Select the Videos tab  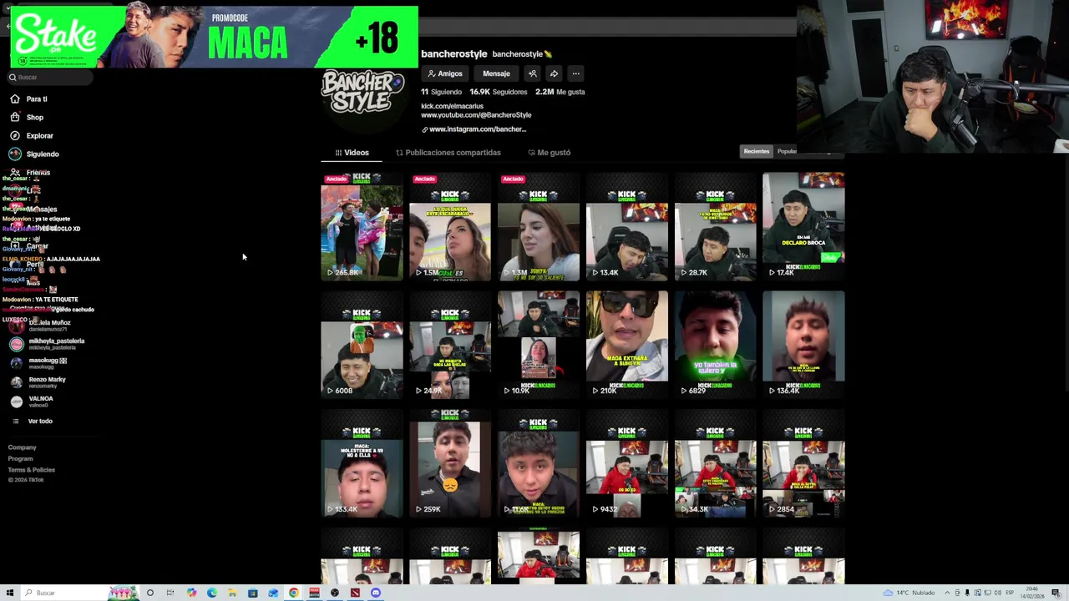click(352, 153)
